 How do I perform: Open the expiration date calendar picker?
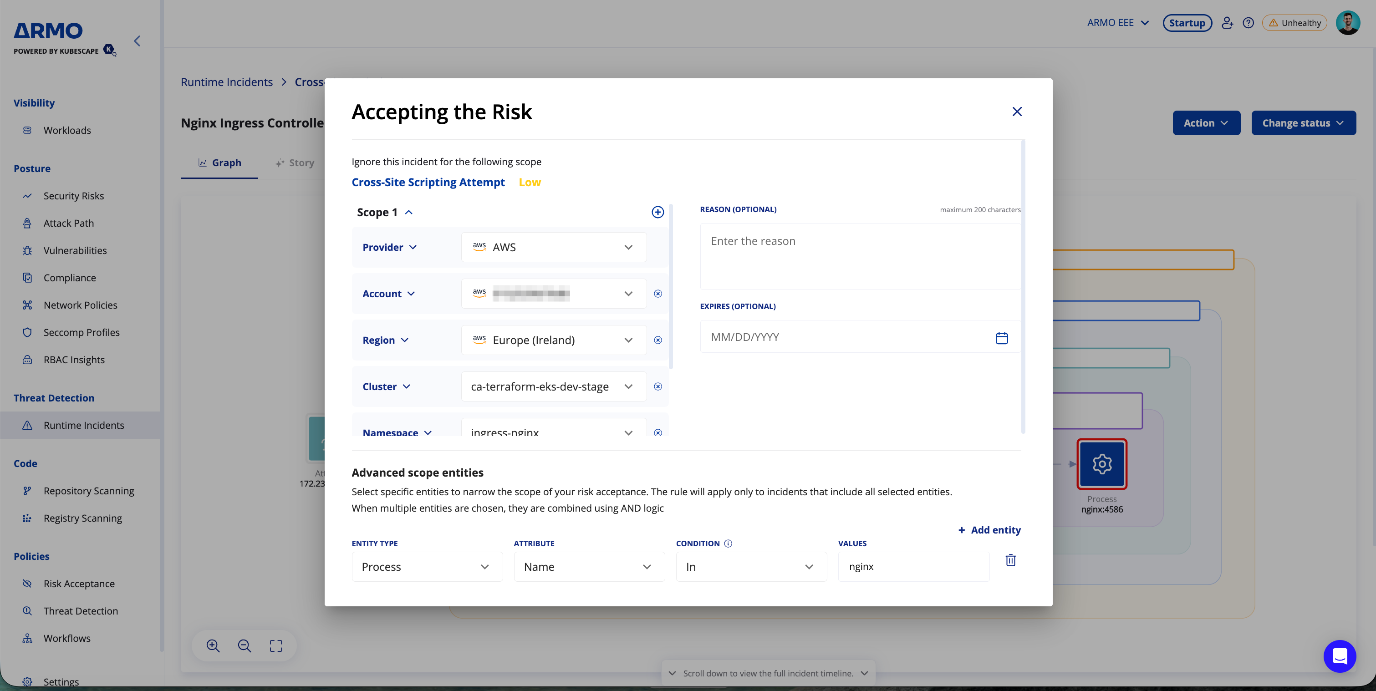coord(1002,337)
